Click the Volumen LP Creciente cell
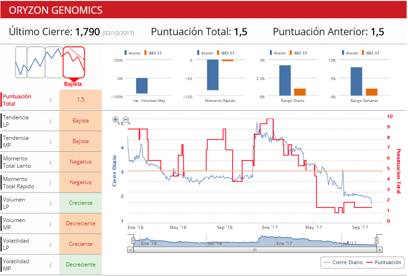Screen dimensions: 408x276 81,203
